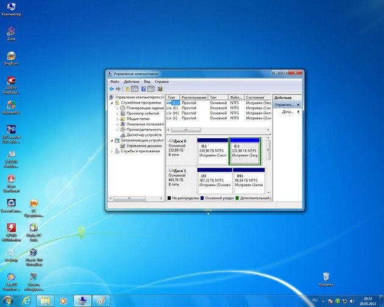Open the Справка menu
The height and width of the screenshot is (307, 384).
click(162, 82)
